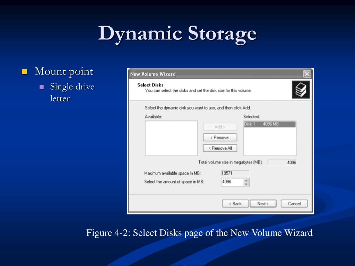The image size is (355, 266).
Task: Click the Select the amount of space in MB label
Action: click(x=174, y=181)
